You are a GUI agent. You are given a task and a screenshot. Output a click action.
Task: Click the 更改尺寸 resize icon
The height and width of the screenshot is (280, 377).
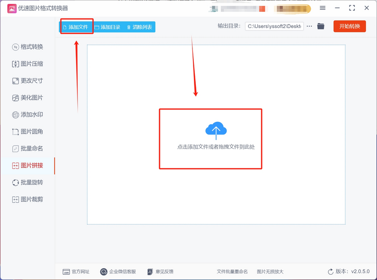[15, 81]
